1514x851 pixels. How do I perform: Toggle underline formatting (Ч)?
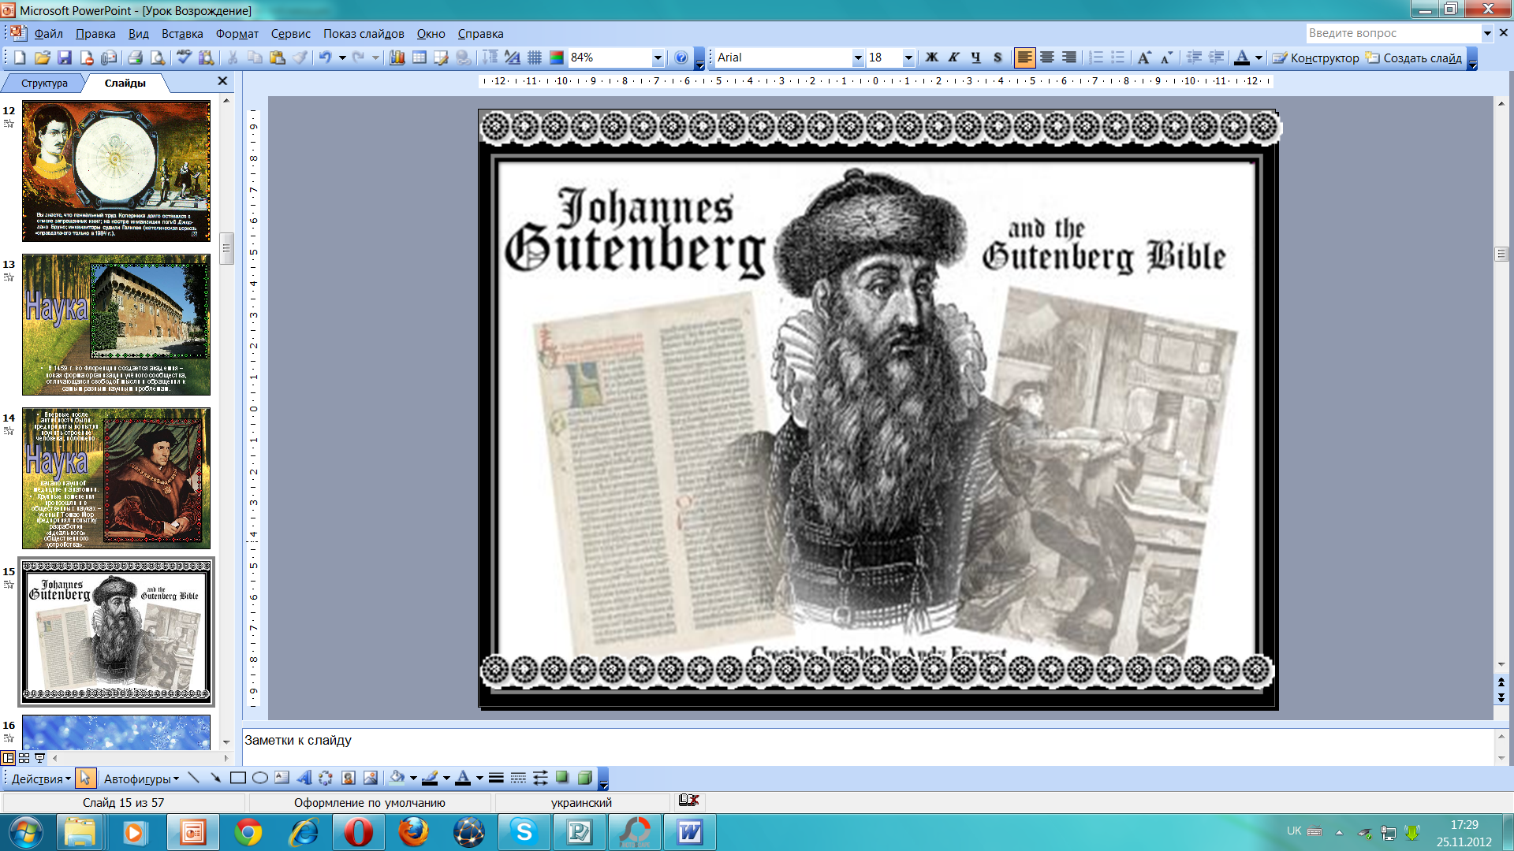point(975,58)
